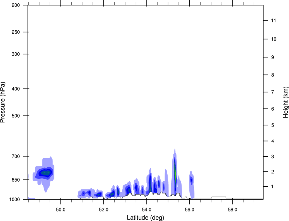Screen dimensions: 289x221
Task: Select the 500 pressure tick label
Action: pos(16,116)
